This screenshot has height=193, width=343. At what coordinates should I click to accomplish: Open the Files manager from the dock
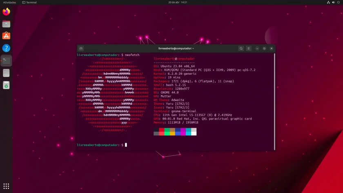pos(6,24)
